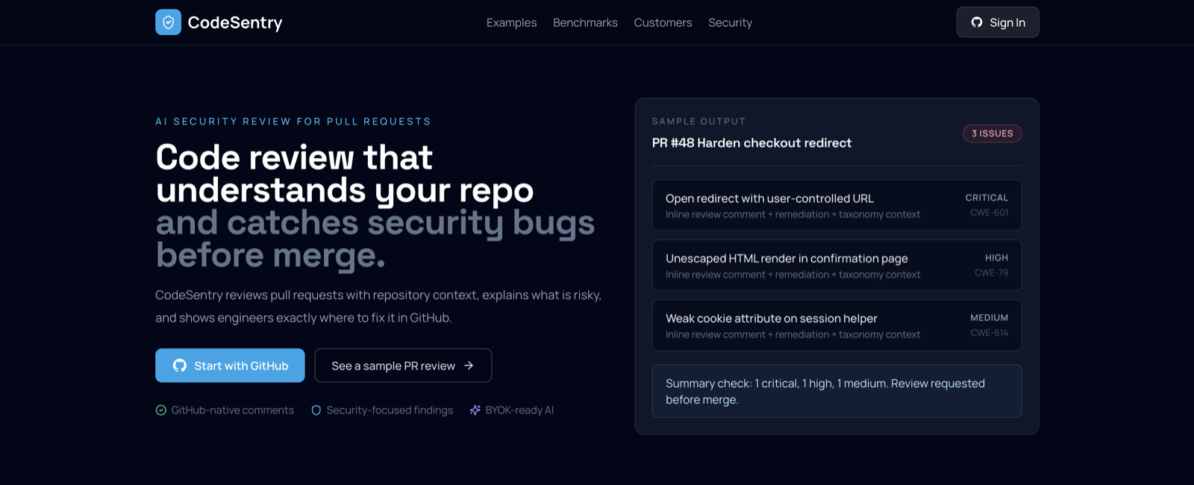Open the Unescaped HTML render finding card

click(837, 266)
